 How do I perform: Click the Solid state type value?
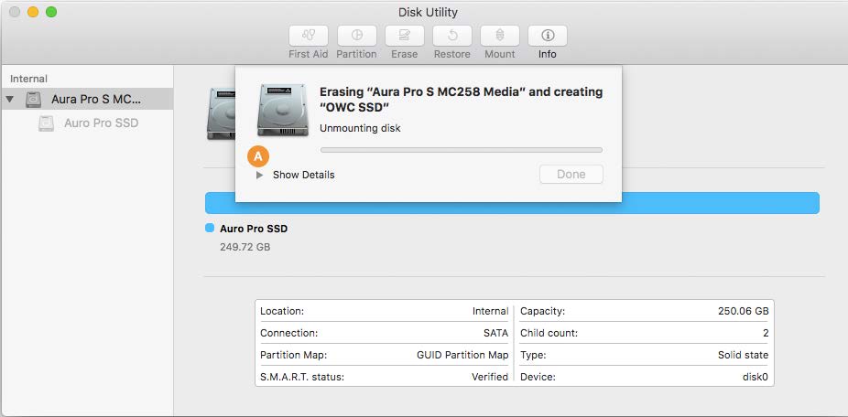coord(743,356)
